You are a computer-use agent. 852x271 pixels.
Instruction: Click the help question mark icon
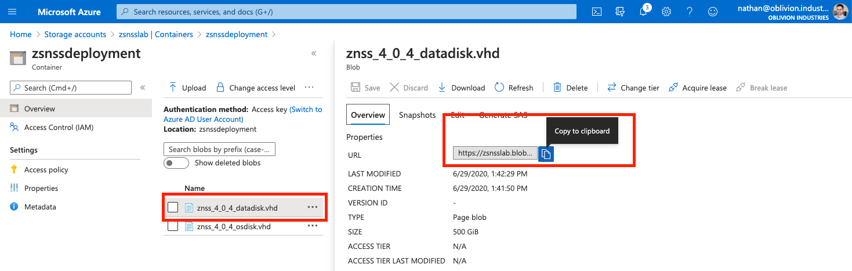pos(690,12)
